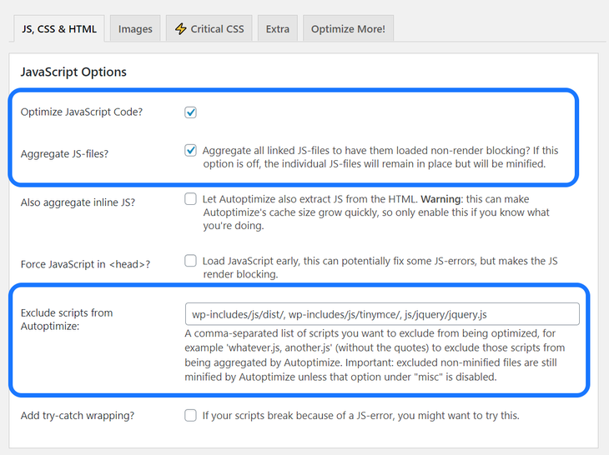The width and height of the screenshot is (609, 455).
Task: Click description starting 'A comma-separated list of scripts'
Action: tap(375, 355)
